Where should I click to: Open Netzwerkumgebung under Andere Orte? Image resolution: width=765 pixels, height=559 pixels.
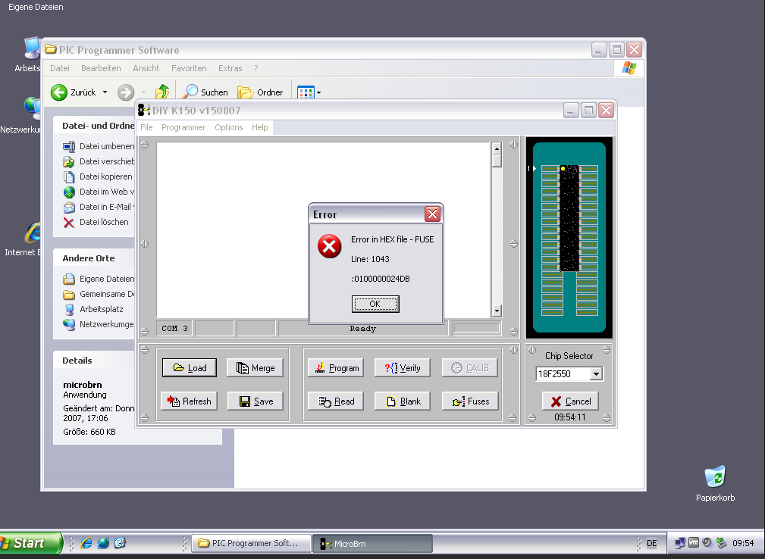tap(99, 324)
